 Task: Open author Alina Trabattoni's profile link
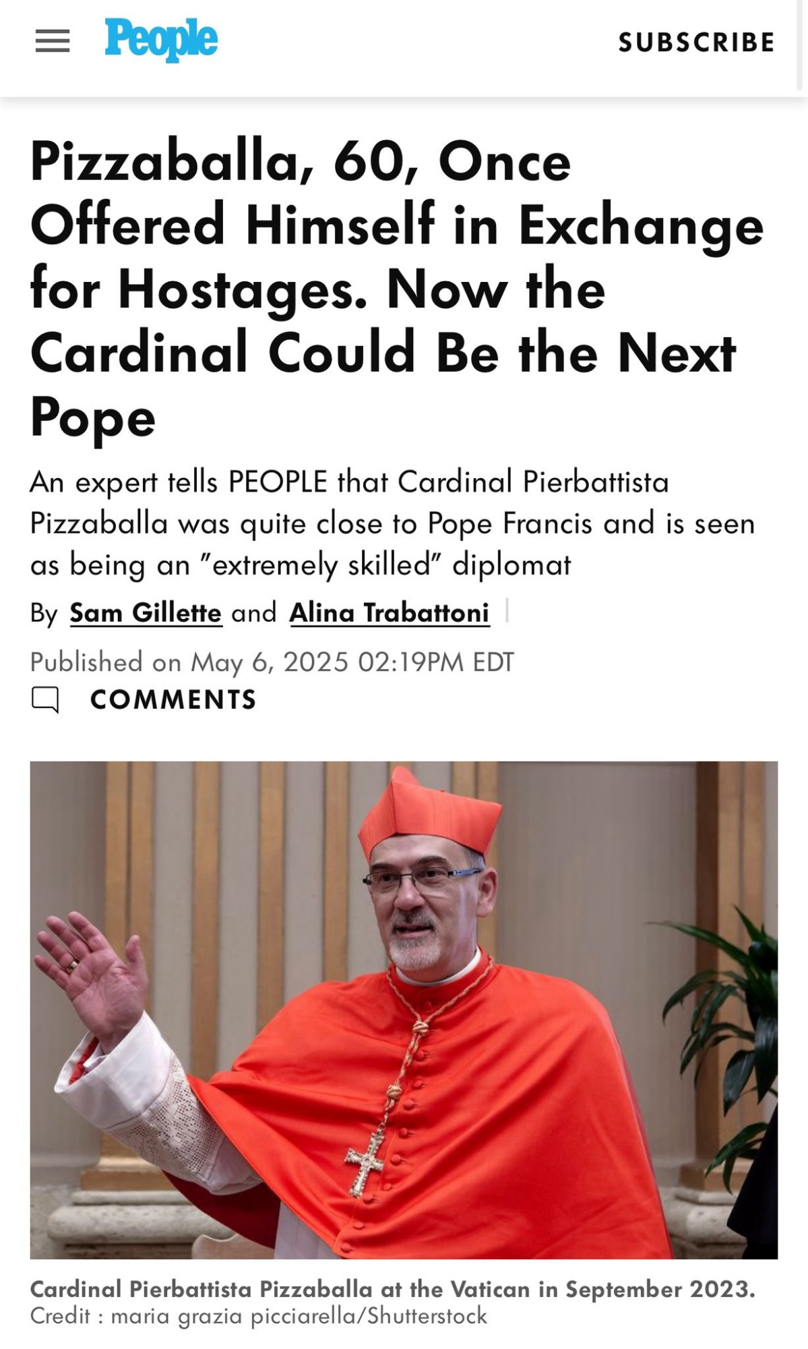[390, 612]
